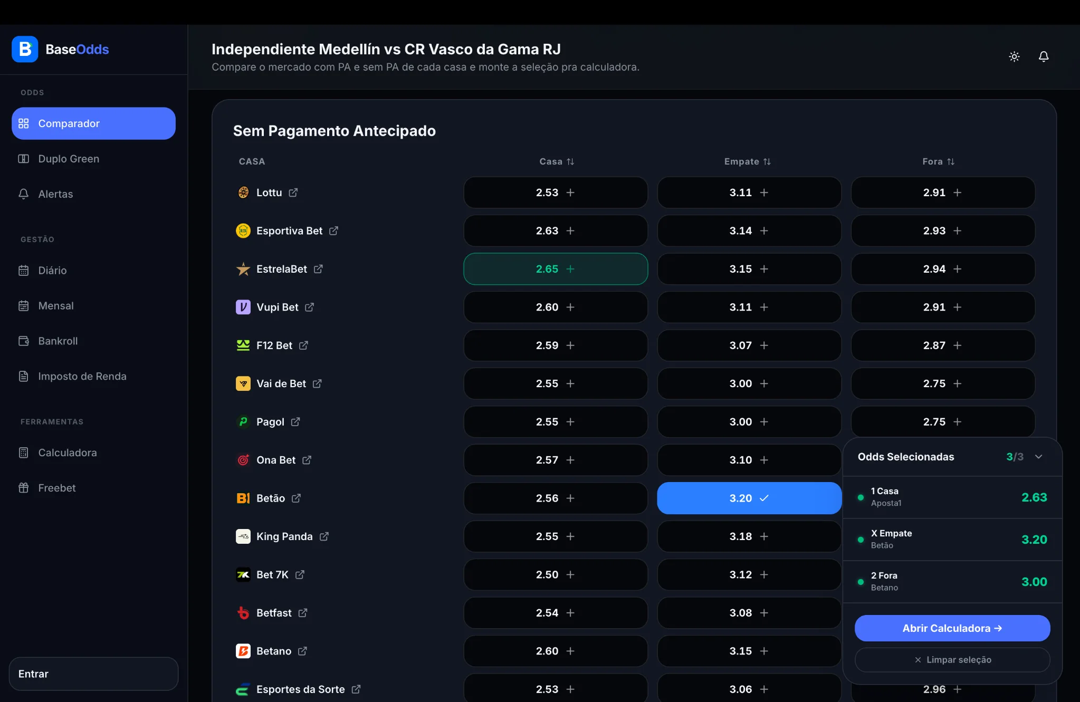The image size is (1080, 702).
Task: Open Pagol external link icon
Action: pos(295,422)
